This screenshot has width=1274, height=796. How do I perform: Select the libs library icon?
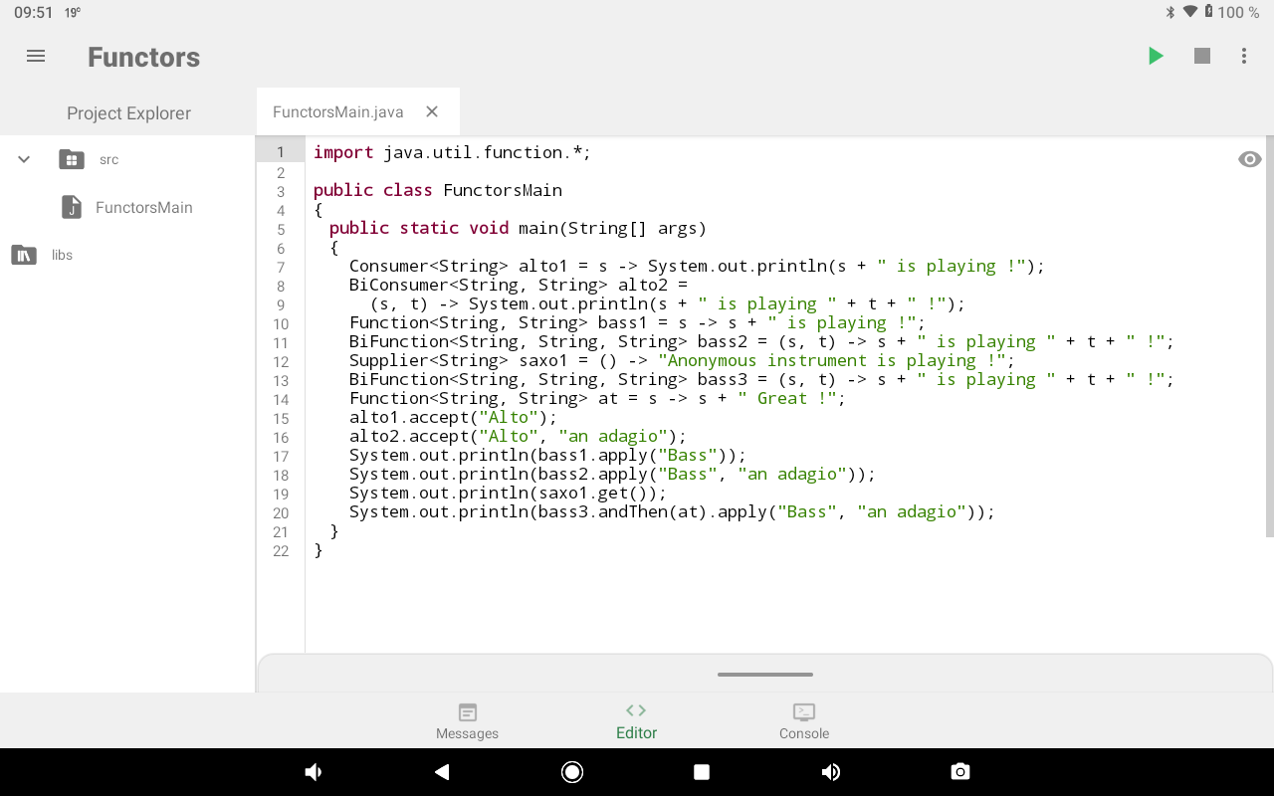24,255
